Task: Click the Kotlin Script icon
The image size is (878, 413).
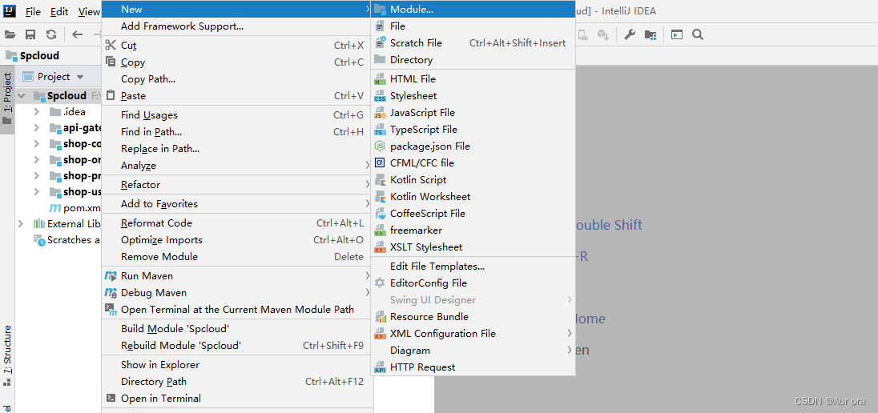Action: coord(381,179)
